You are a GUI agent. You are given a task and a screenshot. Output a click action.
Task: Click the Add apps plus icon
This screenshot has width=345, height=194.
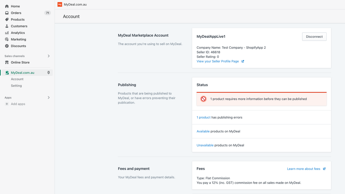pos(7,104)
